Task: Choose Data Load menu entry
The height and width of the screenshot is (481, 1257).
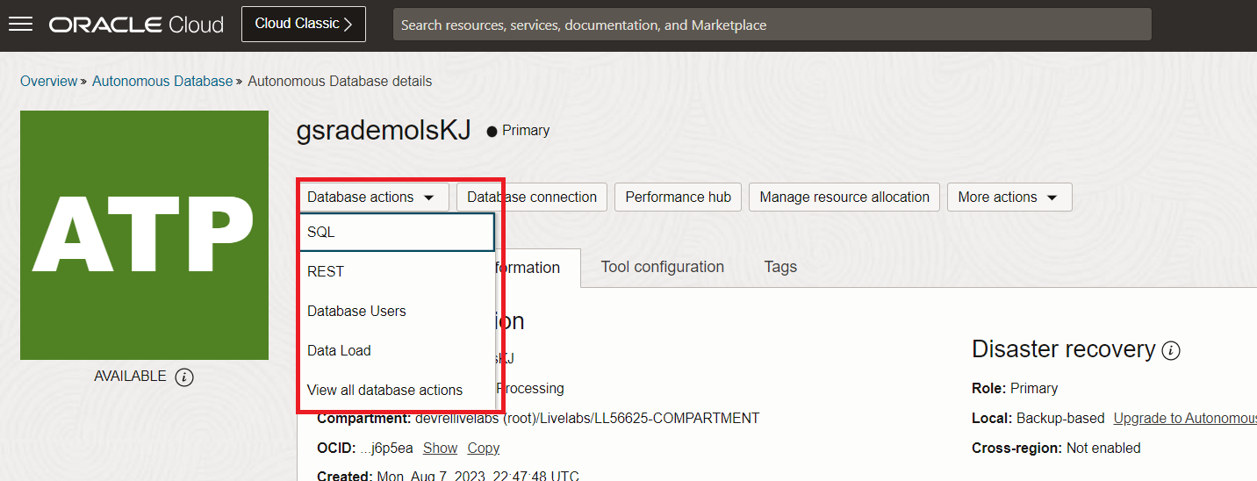Action: click(396, 350)
